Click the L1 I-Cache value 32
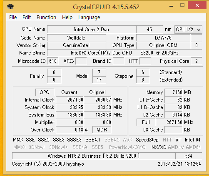209x176 pixels. (x=174, y=100)
